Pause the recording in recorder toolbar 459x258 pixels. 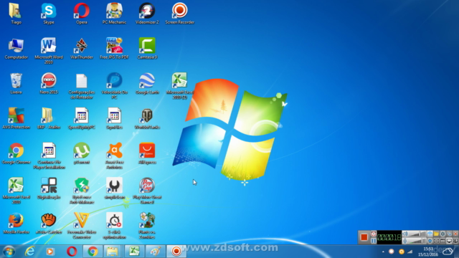point(374,241)
